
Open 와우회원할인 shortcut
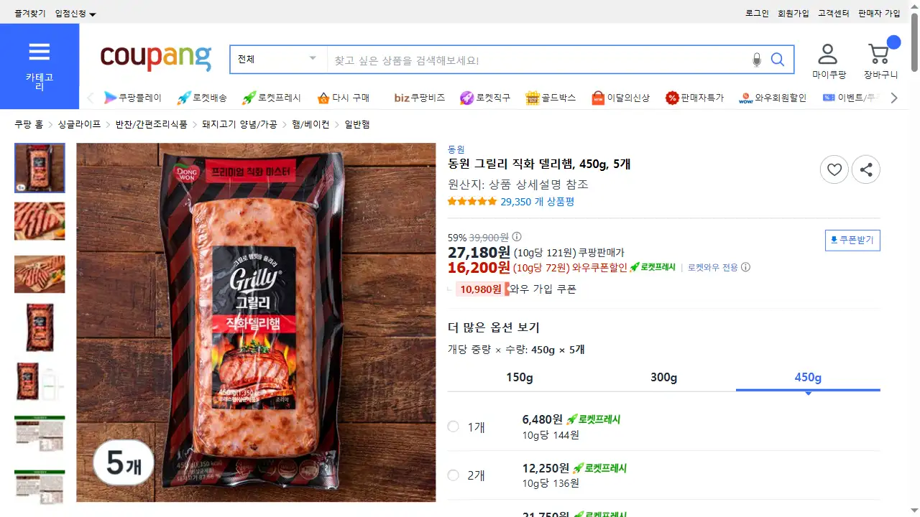(773, 98)
